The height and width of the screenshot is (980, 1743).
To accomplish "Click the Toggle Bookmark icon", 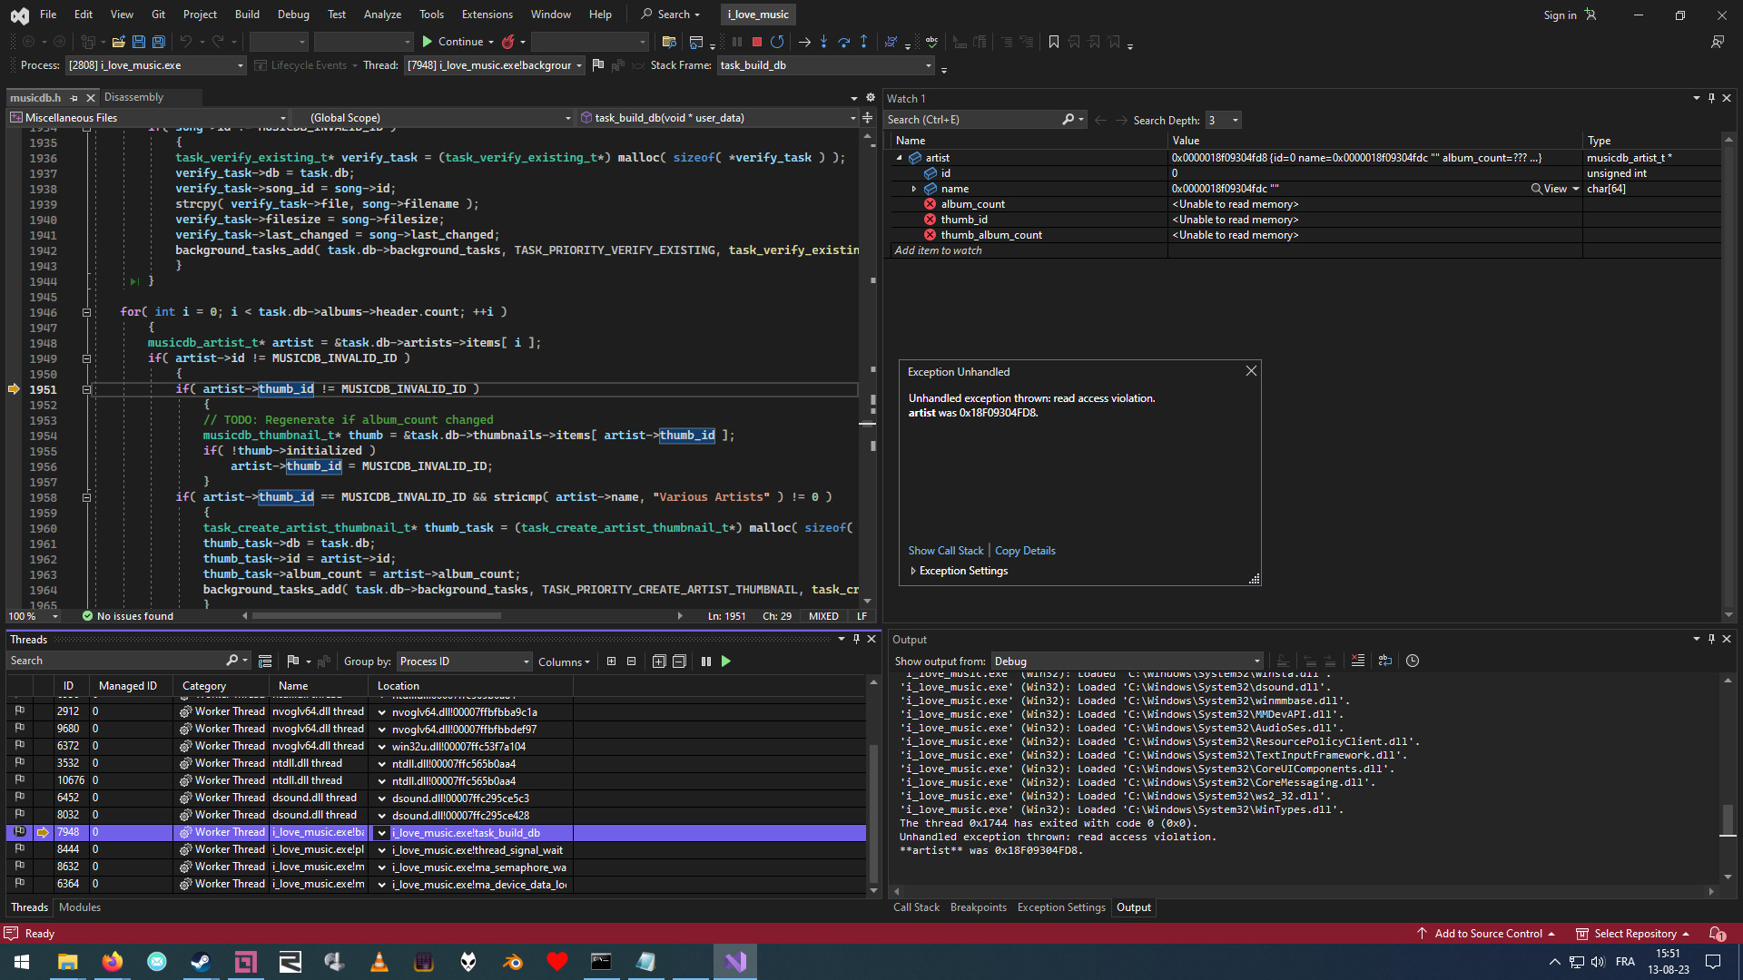I will (x=1054, y=42).
